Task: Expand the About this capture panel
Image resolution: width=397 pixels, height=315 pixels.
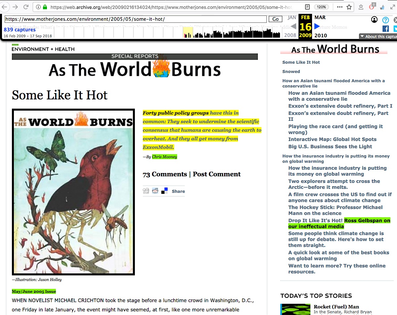Action: (378, 37)
